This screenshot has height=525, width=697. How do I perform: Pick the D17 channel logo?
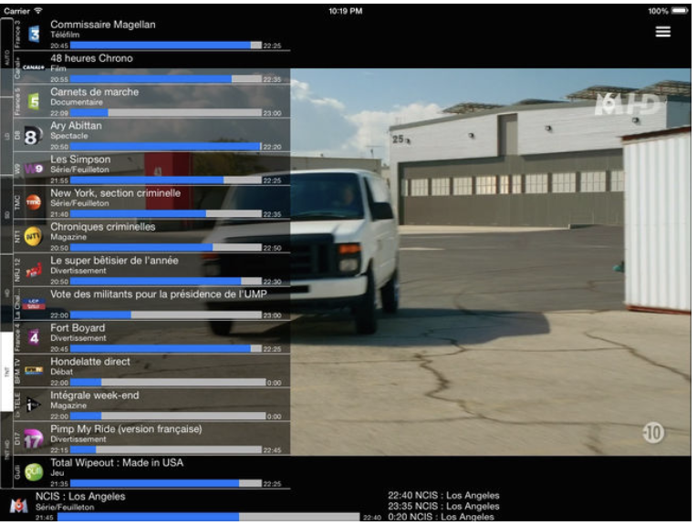coord(34,438)
